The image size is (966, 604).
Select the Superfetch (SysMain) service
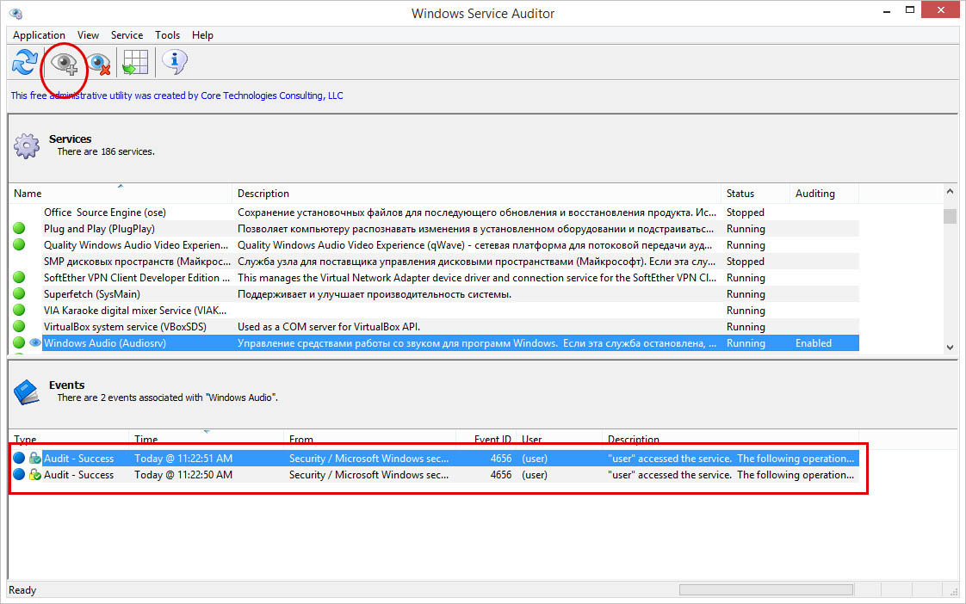click(x=434, y=293)
